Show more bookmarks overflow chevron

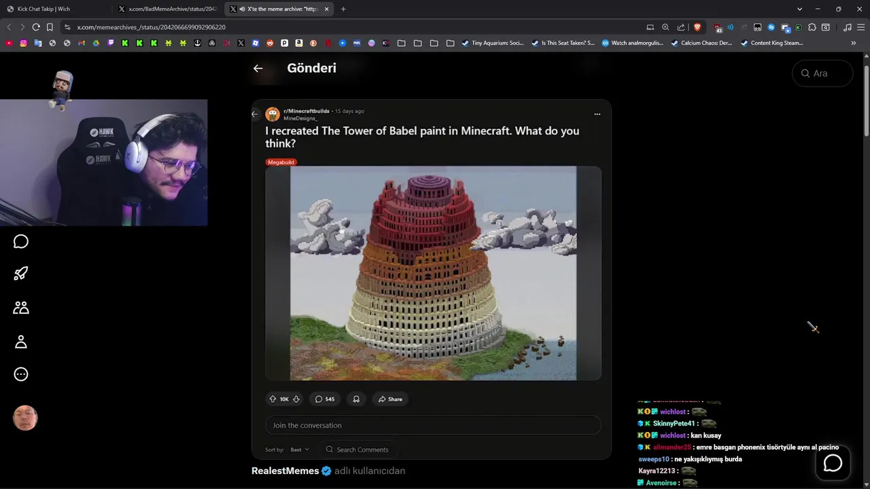854,43
